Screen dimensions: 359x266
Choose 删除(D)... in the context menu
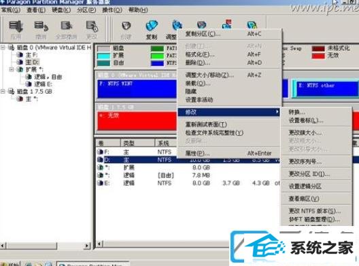click(x=229, y=62)
